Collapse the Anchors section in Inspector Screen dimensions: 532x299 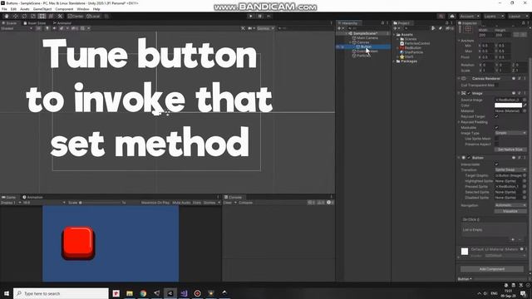(460, 41)
